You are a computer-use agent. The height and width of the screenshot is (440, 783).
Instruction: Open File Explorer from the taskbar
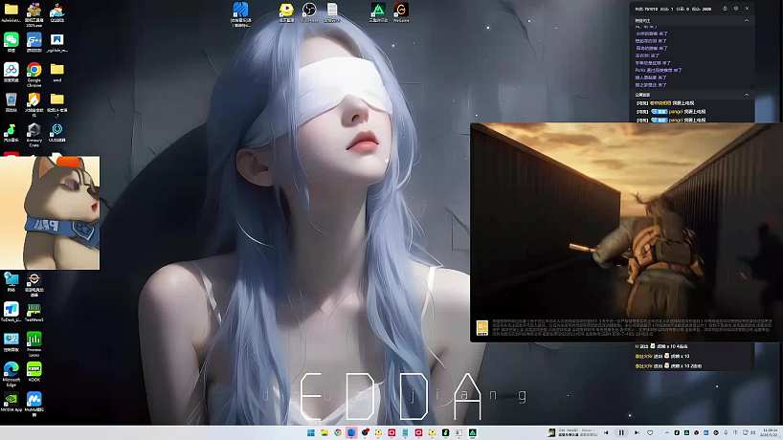pyautogui.click(x=324, y=432)
